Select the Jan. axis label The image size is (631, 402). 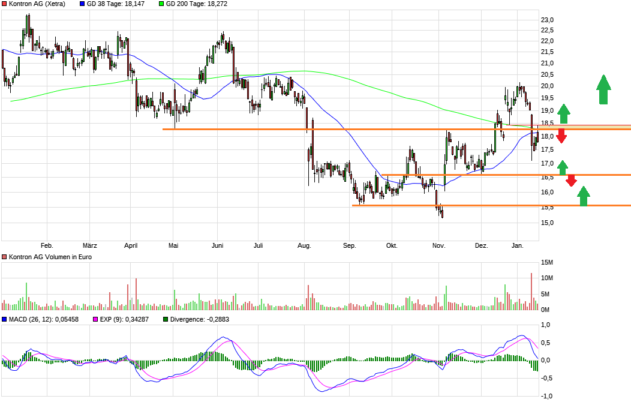(518, 245)
